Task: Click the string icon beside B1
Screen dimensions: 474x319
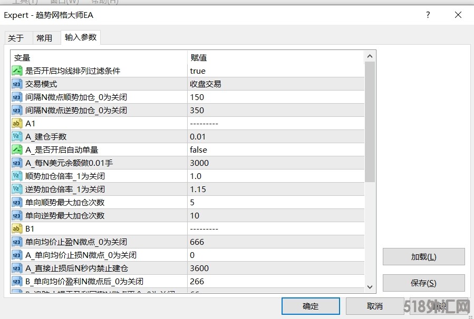Action: click(x=17, y=229)
